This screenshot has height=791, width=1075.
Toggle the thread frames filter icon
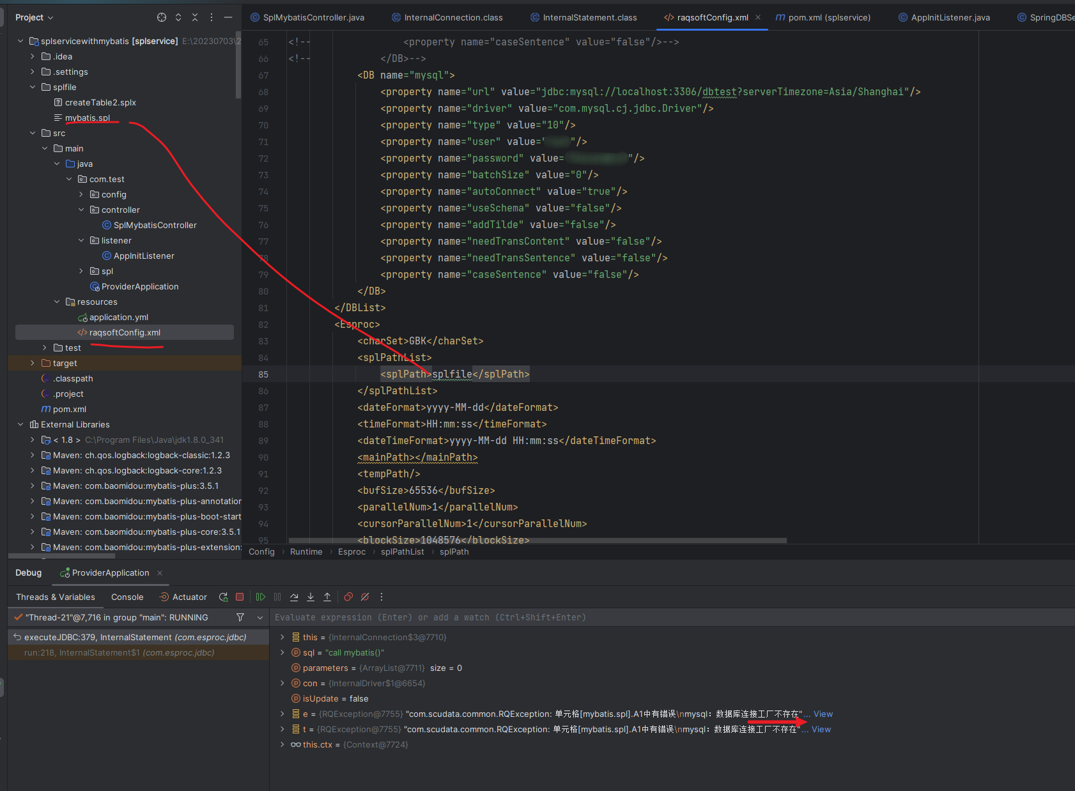click(x=240, y=617)
